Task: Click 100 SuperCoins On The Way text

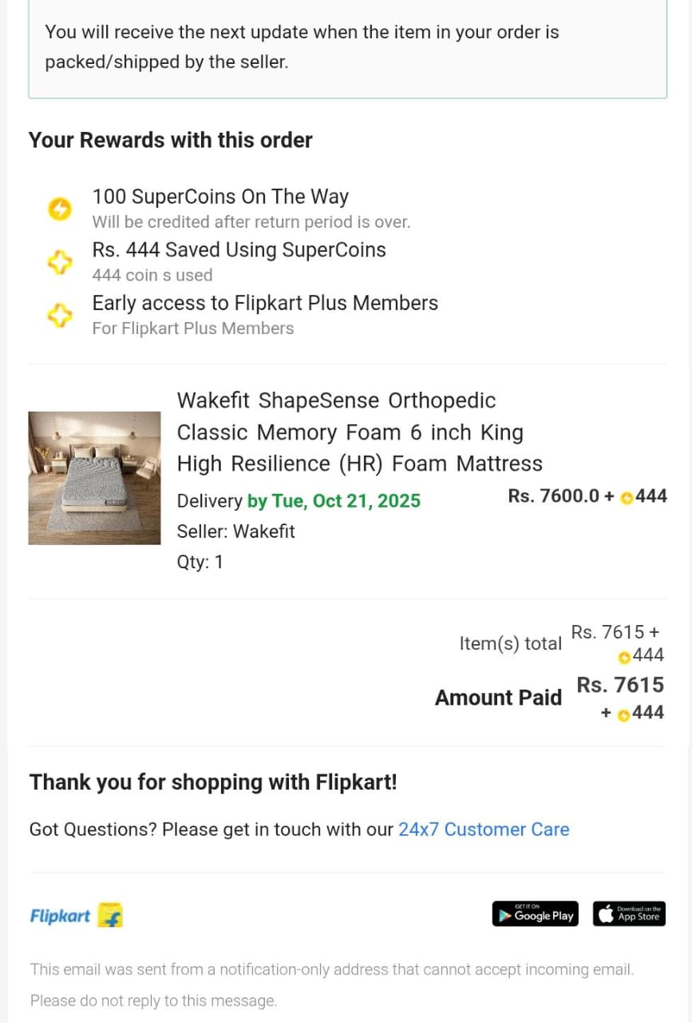Action: pyautogui.click(x=220, y=197)
